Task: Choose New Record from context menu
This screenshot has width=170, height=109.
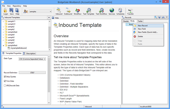Action: pos(148,26)
